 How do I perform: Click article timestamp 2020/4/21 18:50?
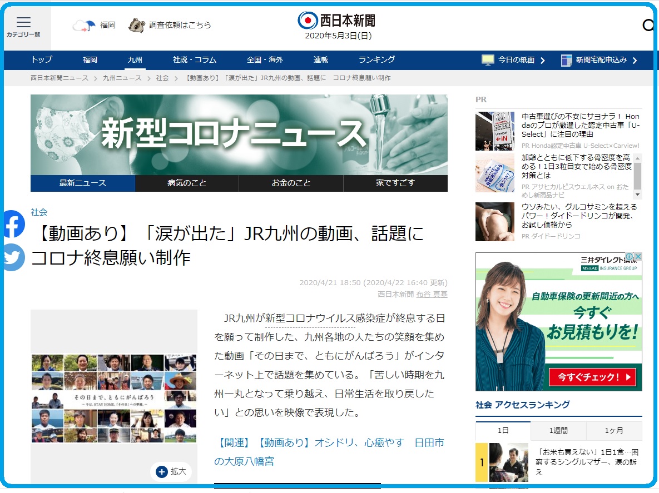point(330,282)
